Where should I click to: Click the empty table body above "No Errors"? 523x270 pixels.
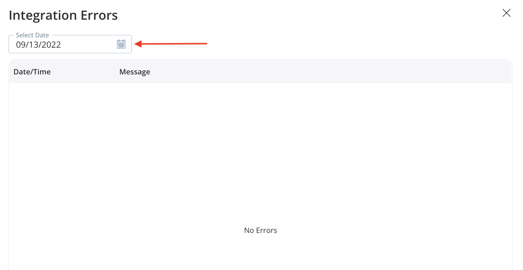click(x=260, y=147)
